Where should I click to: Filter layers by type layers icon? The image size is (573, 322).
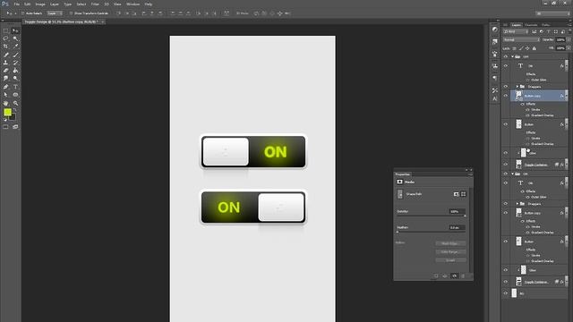[x=548, y=32]
